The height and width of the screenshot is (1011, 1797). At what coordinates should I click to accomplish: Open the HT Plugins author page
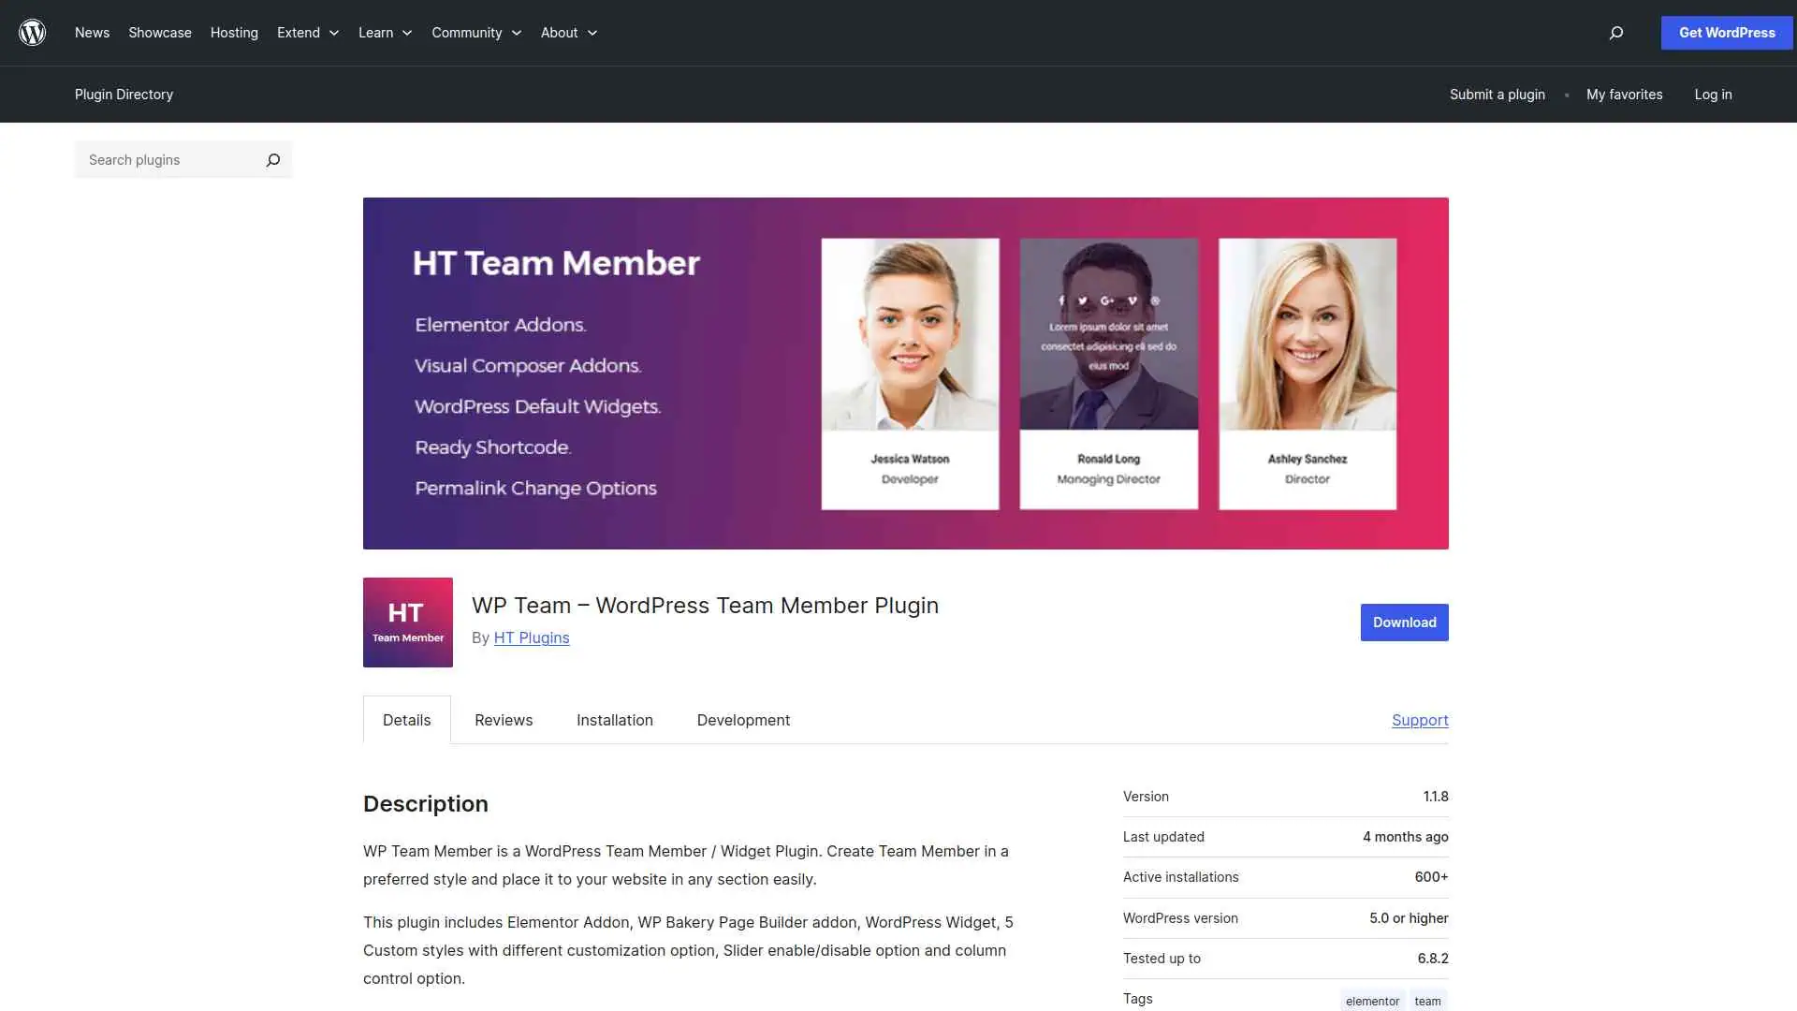coord(531,637)
